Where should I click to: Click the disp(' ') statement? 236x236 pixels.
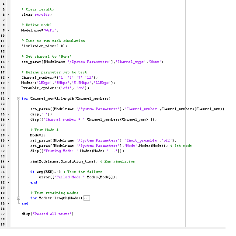[x=41, y=114]
